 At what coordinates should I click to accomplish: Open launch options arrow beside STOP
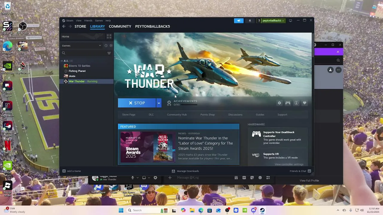[x=159, y=103]
